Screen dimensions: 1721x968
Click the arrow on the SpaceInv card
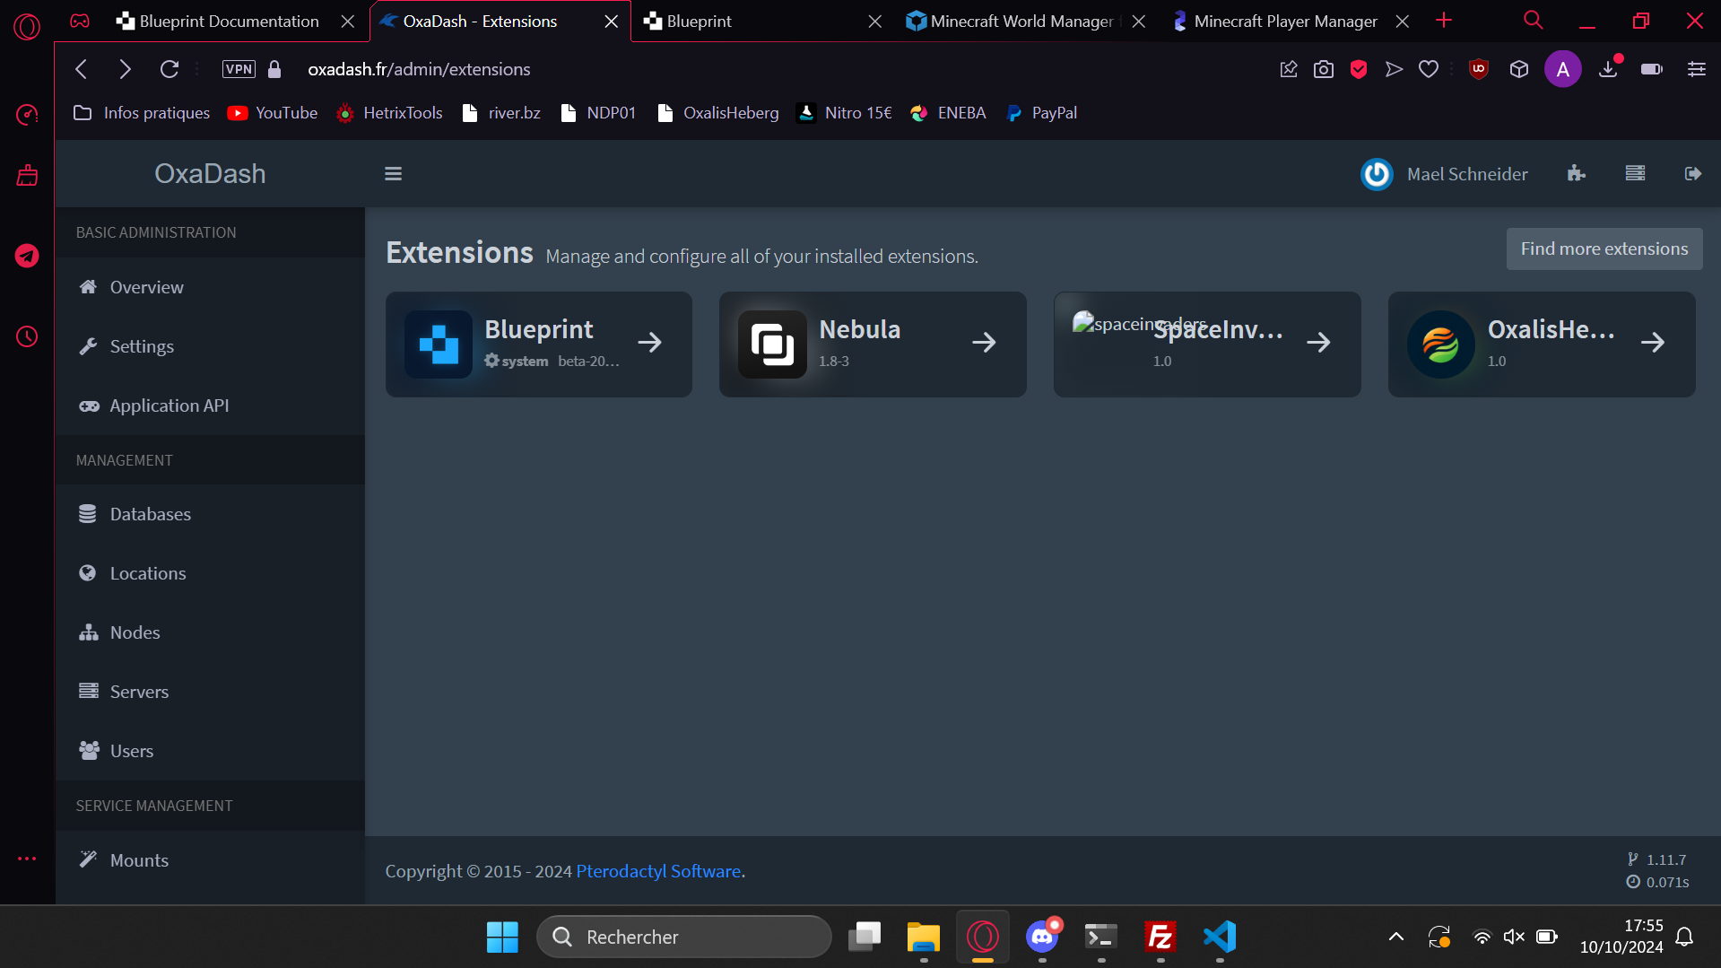(x=1318, y=342)
